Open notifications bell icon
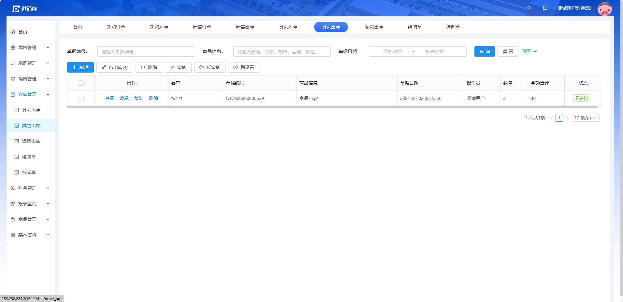 click(x=545, y=8)
